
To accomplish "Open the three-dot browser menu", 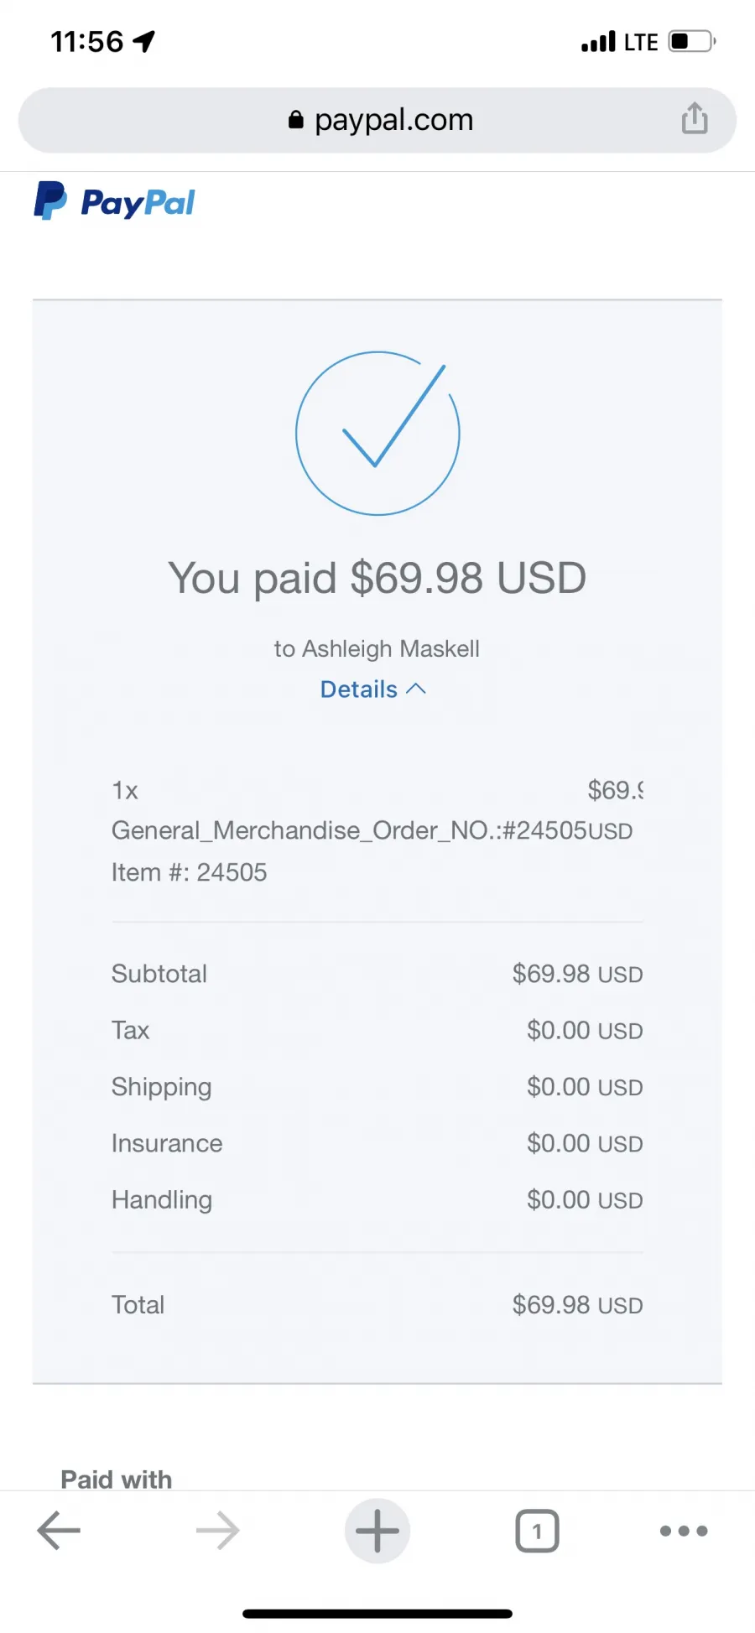I will 684,1531.
